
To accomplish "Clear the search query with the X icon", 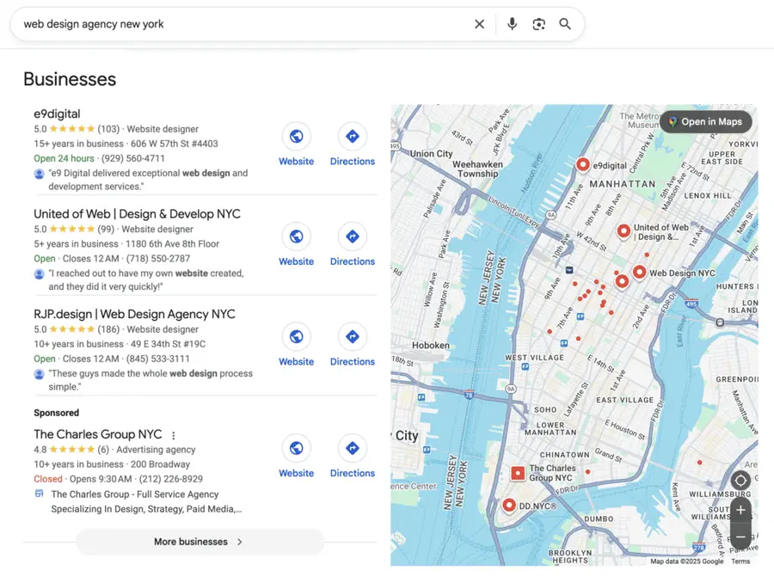I will tap(479, 24).
